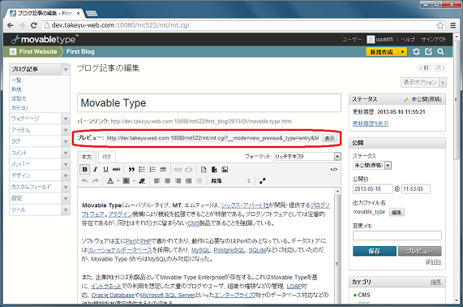This screenshot has height=307, width=463.
Task: Click the 削除 delete link
Action: pos(433,262)
